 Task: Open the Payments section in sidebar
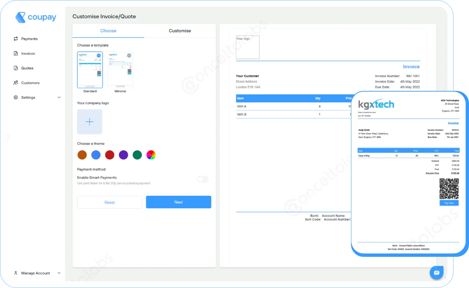[29, 38]
